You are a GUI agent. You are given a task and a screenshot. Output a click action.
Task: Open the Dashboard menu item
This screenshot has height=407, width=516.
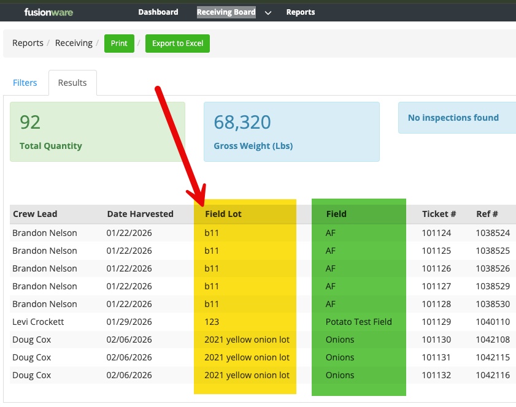tap(158, 12)
